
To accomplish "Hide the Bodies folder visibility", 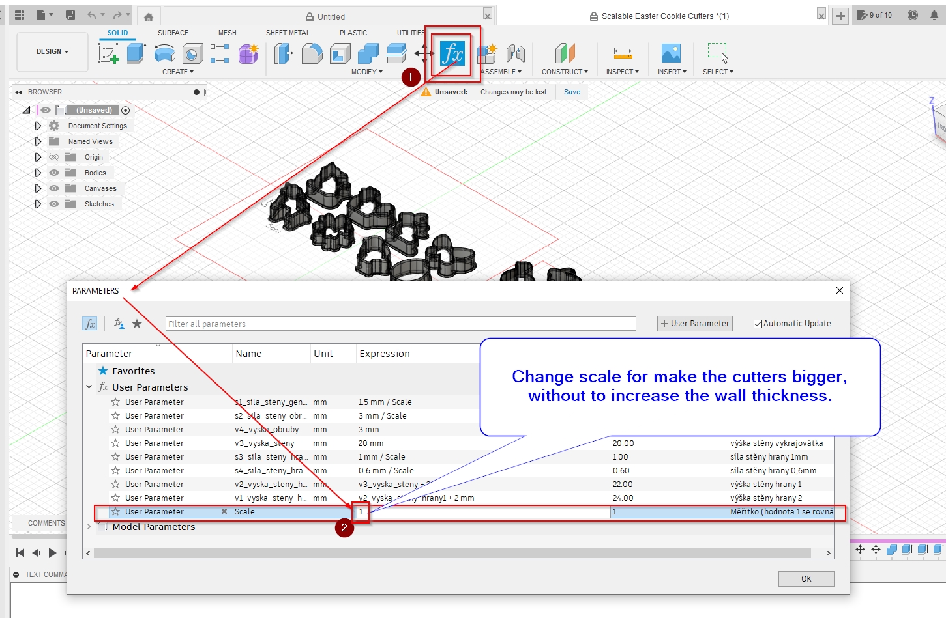I will (x=54, y=173).
